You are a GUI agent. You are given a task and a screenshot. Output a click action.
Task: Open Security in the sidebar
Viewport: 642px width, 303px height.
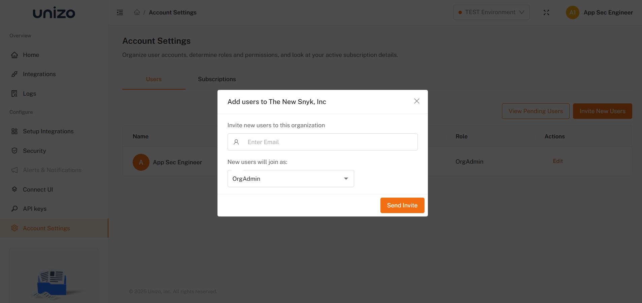pyautogui.click(x=54, y=151)
